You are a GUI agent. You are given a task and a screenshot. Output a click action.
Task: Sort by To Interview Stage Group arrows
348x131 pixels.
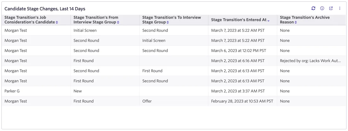[168, 22]
